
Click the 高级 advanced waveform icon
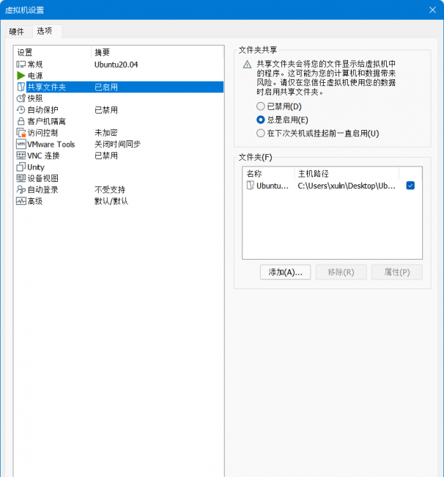pyautogui.click(x=21, y=201)
